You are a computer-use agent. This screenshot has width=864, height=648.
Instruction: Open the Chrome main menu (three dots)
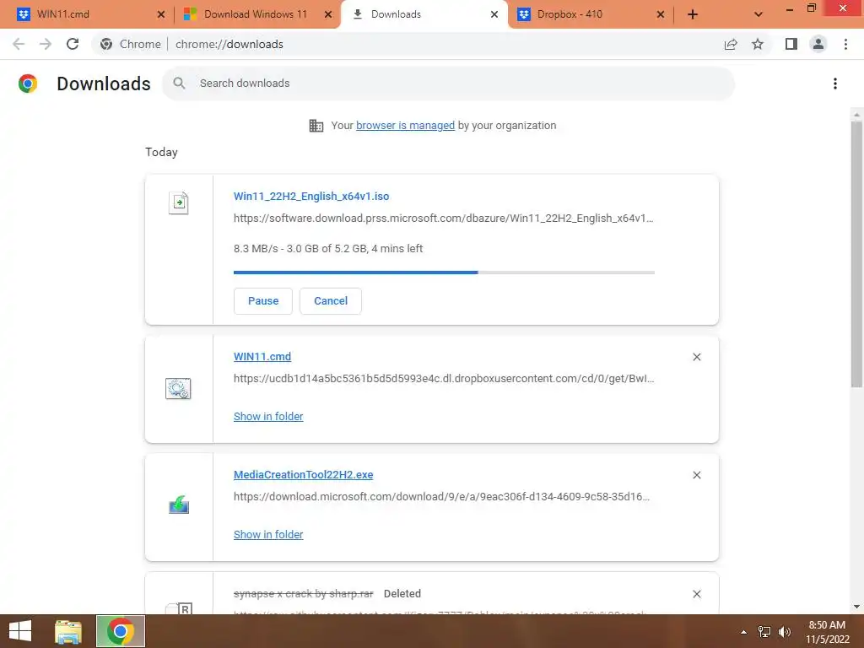pos(845,44)
